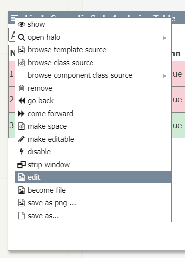Select the highlighted edit menu item
Viewport: 185px width, 258px height.
coord(93,177)
